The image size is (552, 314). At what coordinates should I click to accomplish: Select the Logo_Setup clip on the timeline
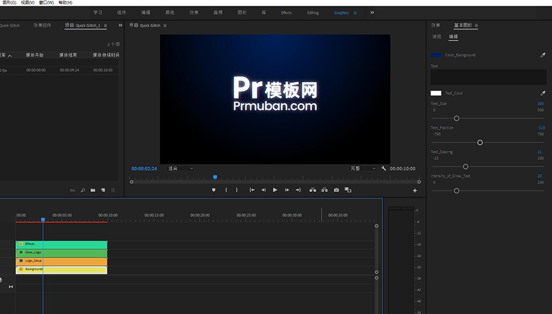[x=62, y=261]
